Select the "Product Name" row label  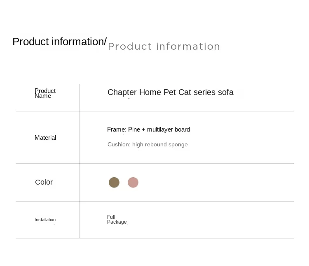(45, 93)
